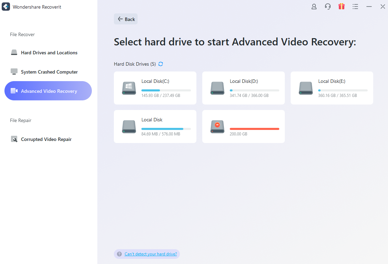Screen dimensions: 388x264
Task: Select Advanced Video Recovery in sidebar
Action: (48, 91)
